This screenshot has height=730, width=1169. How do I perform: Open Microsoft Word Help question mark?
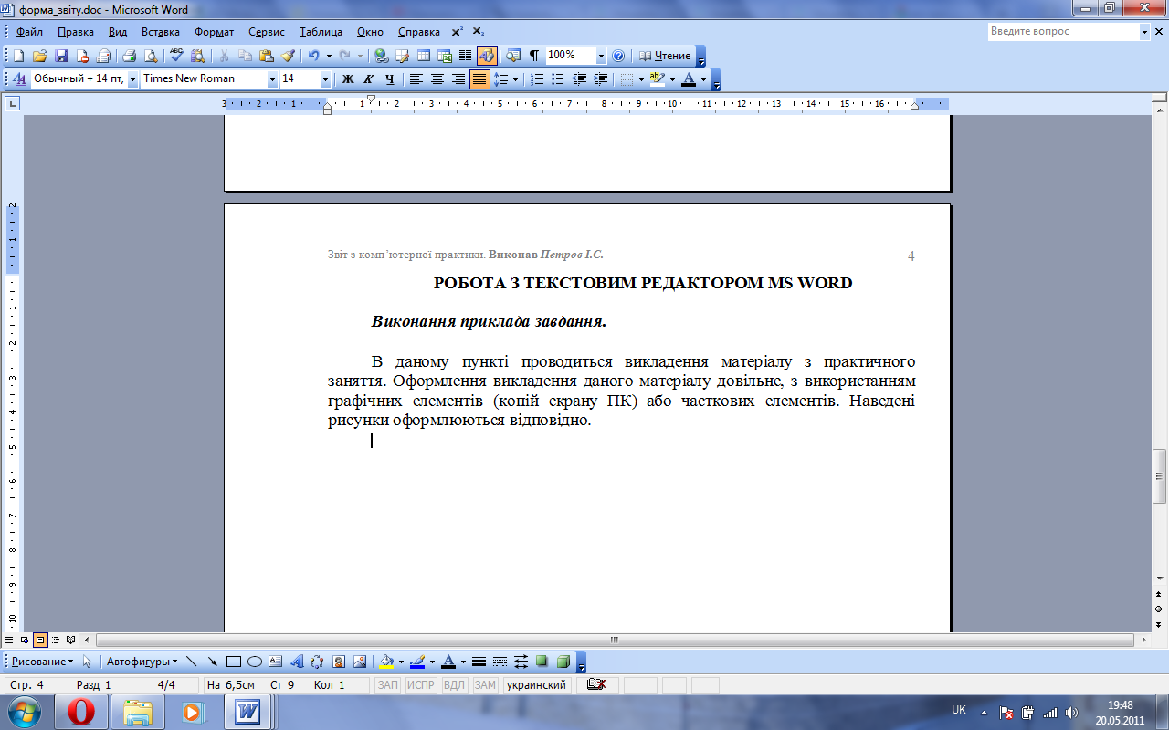[618, 56]
